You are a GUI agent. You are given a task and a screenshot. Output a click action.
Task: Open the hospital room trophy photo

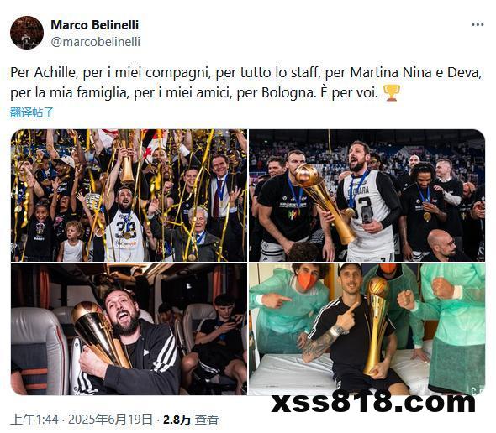(367, 330)
